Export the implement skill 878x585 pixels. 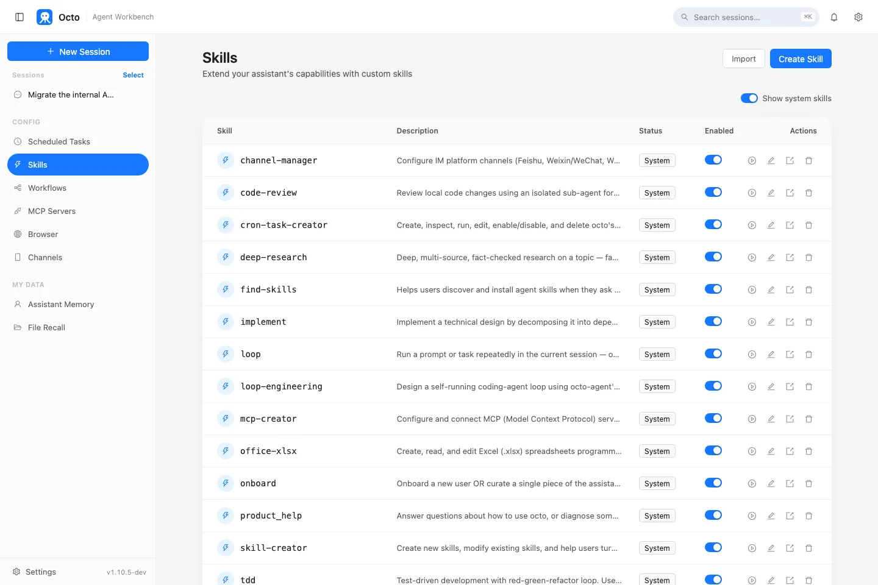790,322
